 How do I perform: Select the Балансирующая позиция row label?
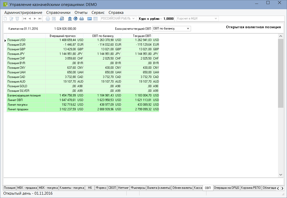pos(24,95)
